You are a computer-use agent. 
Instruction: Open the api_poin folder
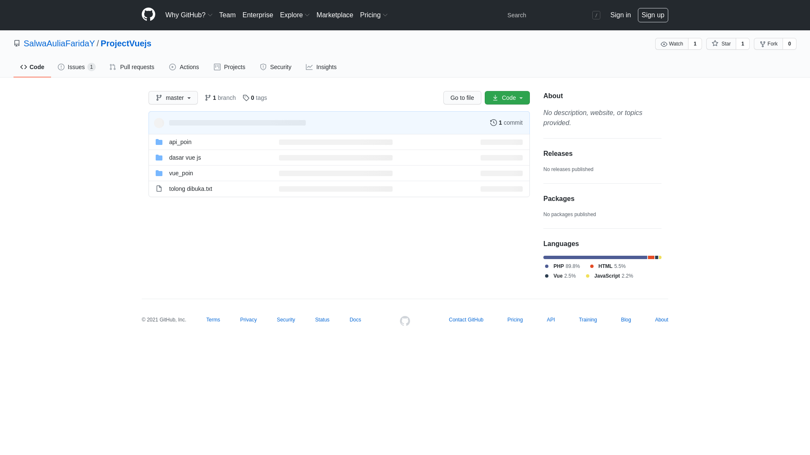180,142
